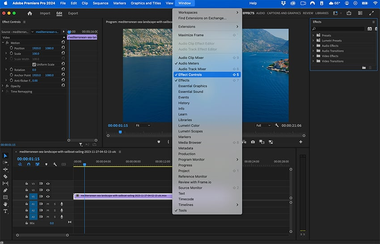The image size is (380, 244).
Task: Add a marker in the timeline toolbar
Action: click(46, 164)
